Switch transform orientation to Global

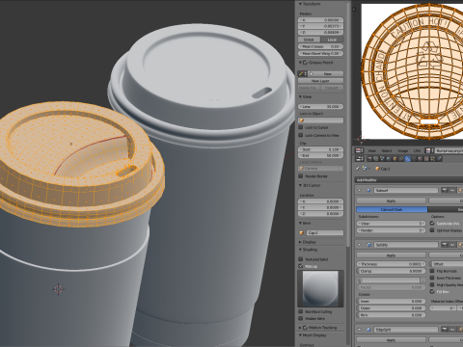pyautogui.click(x=309, y=40)
